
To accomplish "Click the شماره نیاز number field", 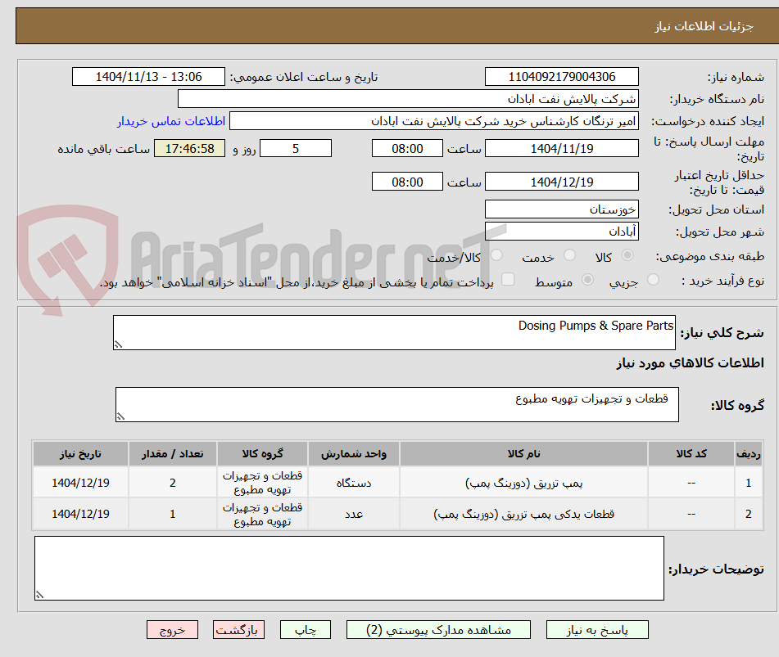I will point(561,77).
